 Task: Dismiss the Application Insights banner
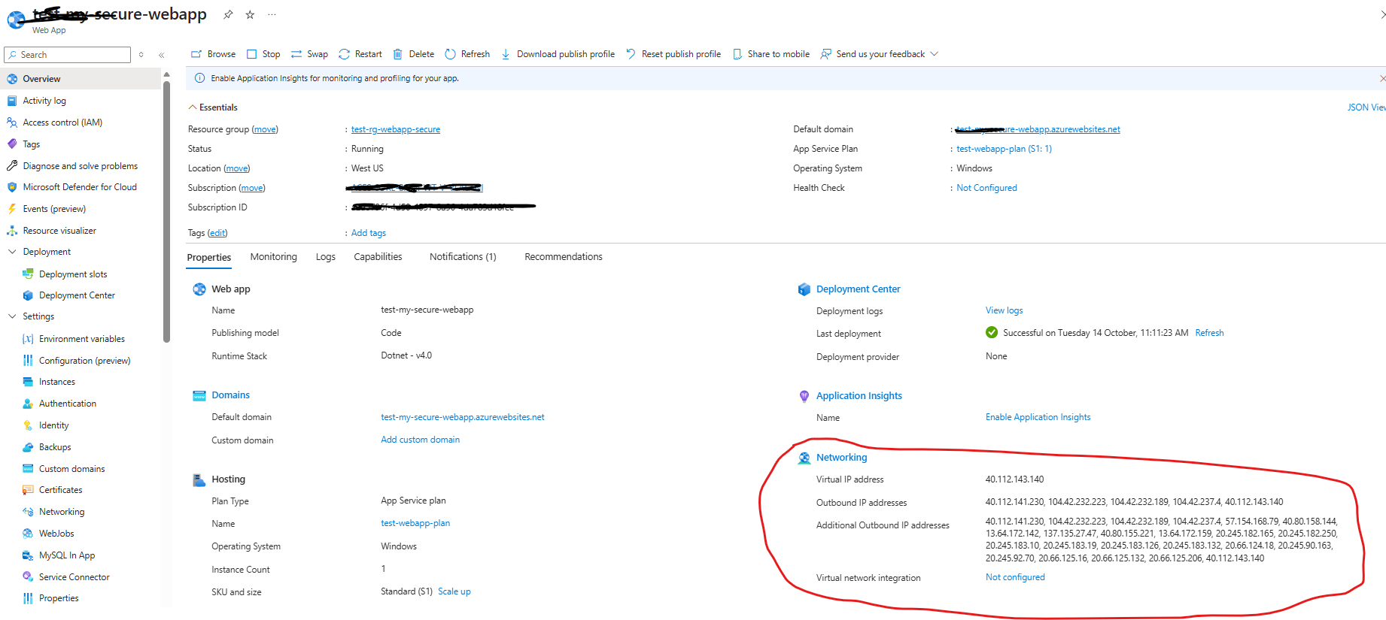(1382, 78)
